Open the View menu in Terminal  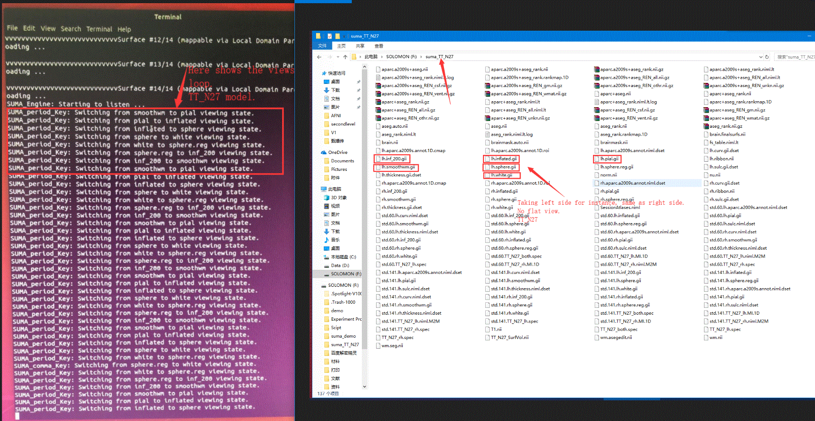click(x=48, y=28)
